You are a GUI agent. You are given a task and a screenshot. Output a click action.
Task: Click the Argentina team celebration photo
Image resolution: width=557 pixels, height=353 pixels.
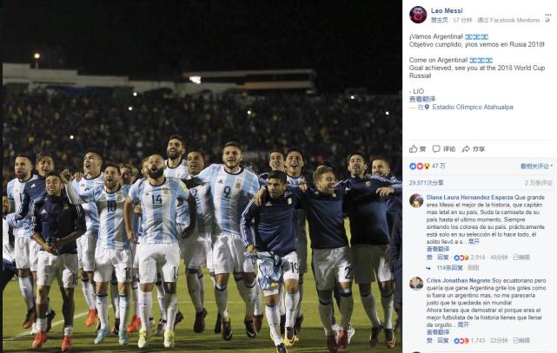click(202, 177)
